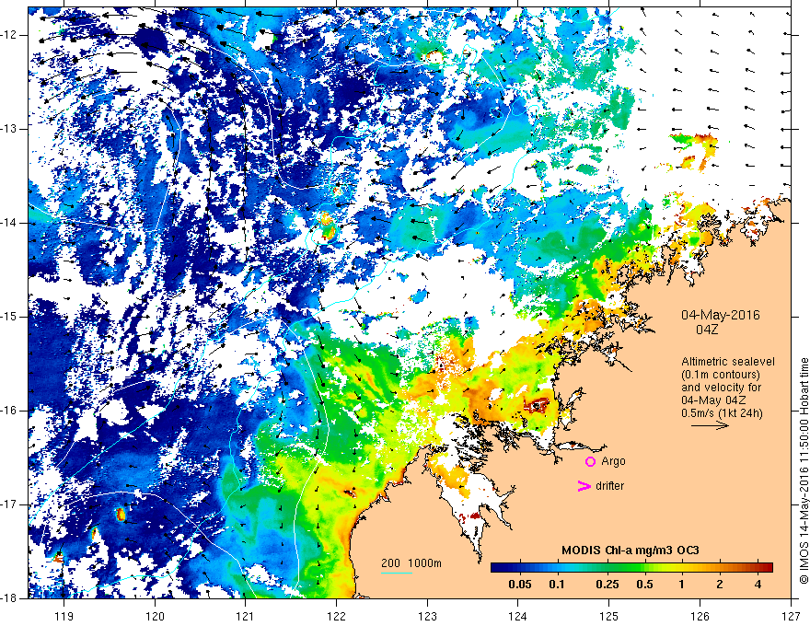Viewport: 810px width, 626px height.
Task: Click the IMOS copyright timestamp text
Action: (x=804, y=471)
